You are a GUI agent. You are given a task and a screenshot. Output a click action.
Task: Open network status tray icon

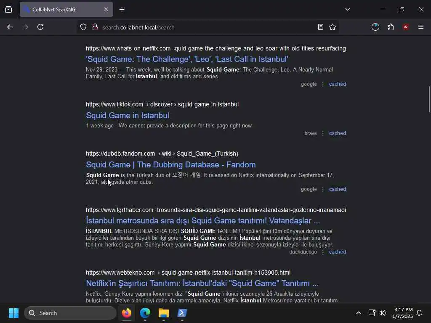coord(372,313)
